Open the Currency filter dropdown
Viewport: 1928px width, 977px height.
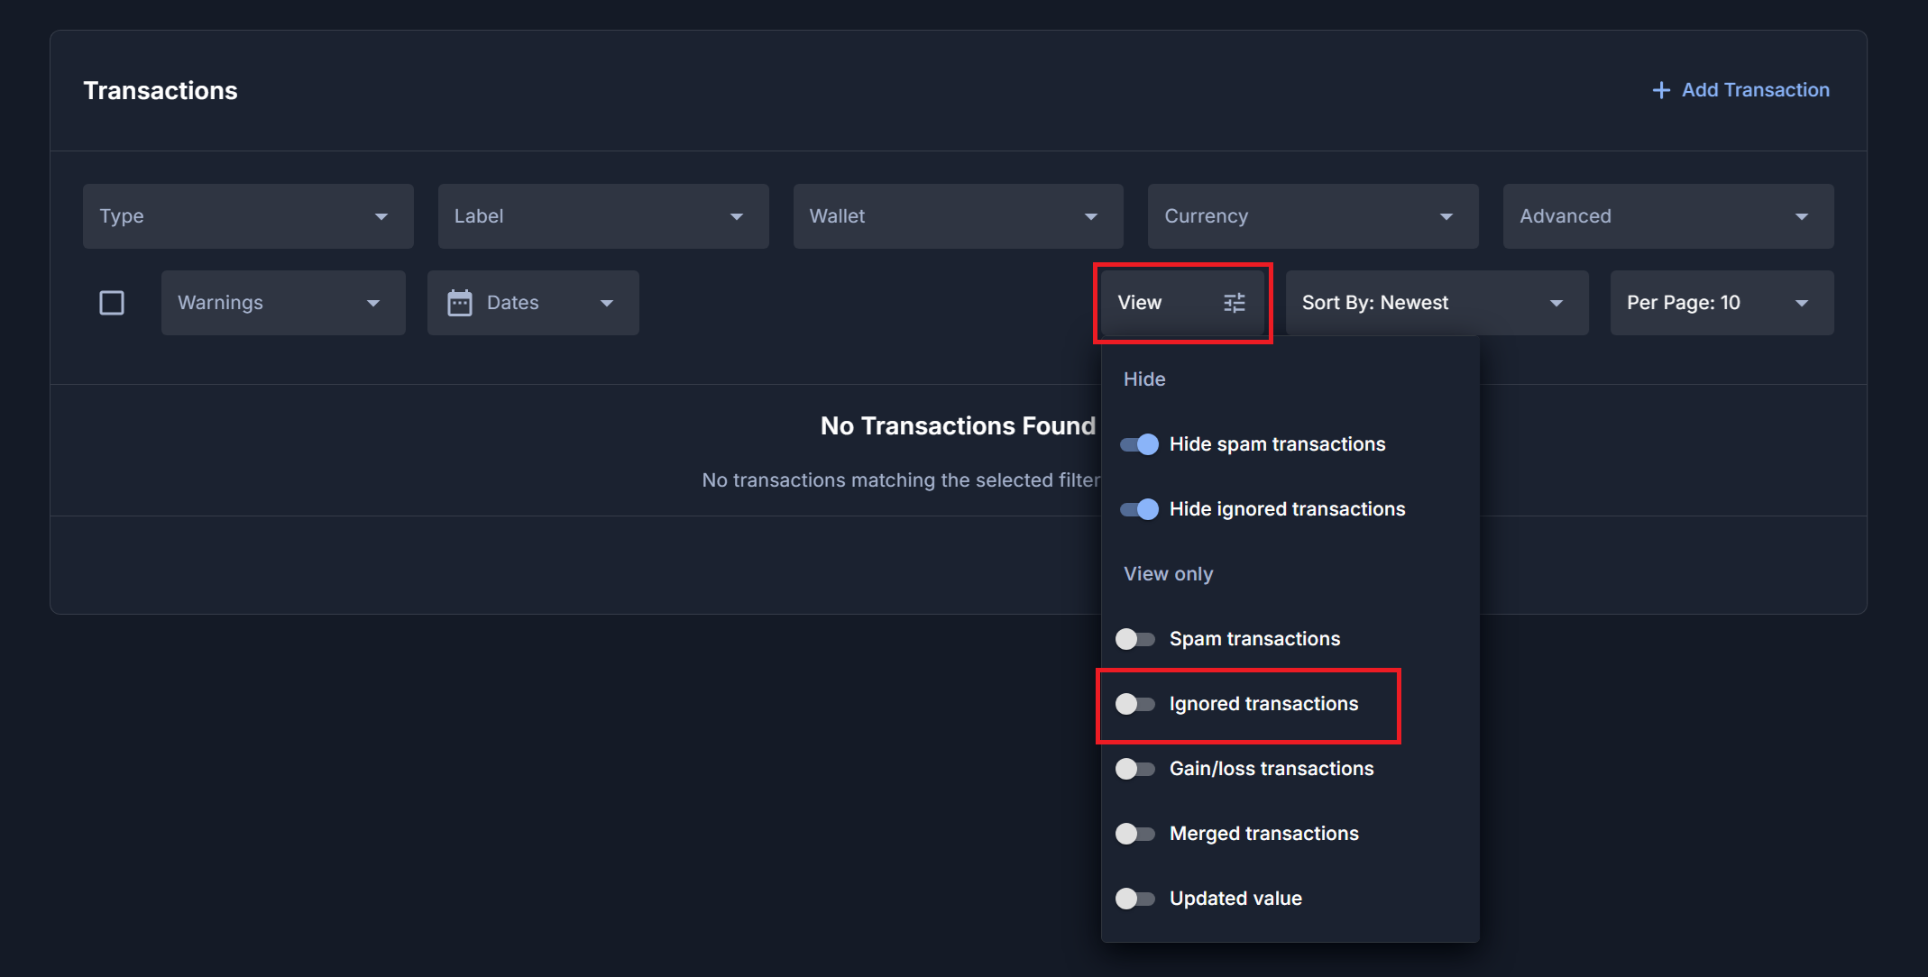click(1312, 216)
